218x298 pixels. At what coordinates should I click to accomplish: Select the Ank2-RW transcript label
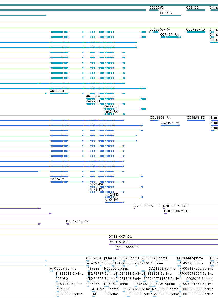(x=93, y=96)
